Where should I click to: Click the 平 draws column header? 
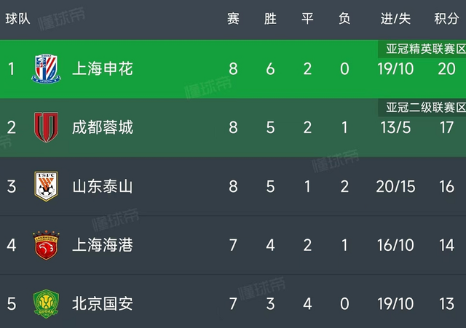pos(307,19)
